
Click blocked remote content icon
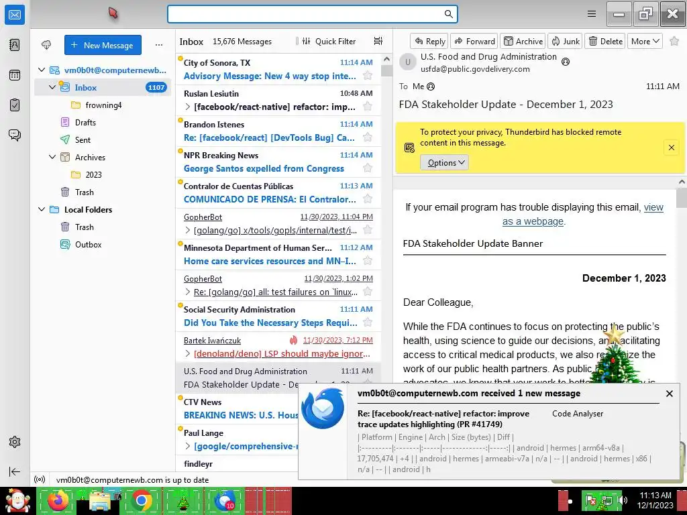(x=409, y=148)
